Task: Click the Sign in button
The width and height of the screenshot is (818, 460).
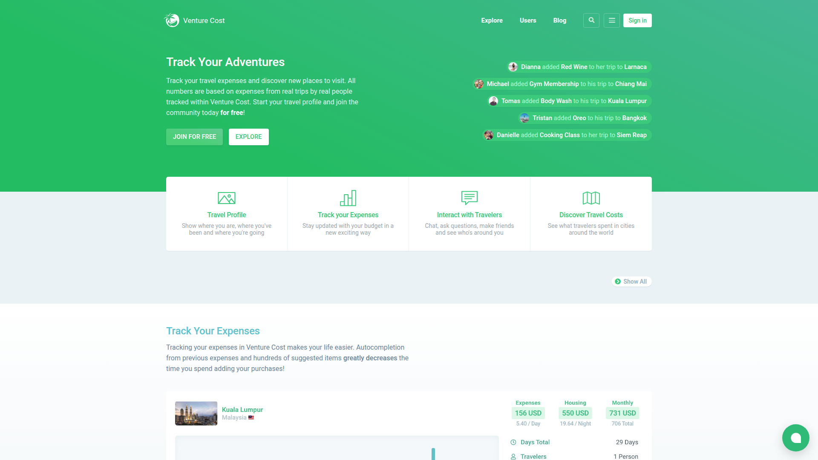Action: pyautogui.click(x=637, y=20)
